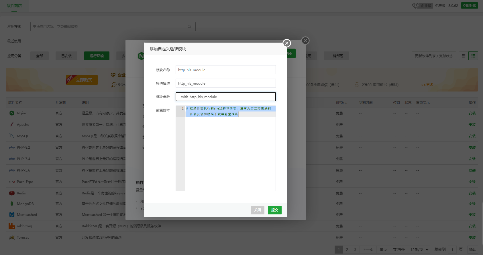Click the PHP-5.6 php icon
Viewport: 483px width, 255px height.
tap(12, 170)
